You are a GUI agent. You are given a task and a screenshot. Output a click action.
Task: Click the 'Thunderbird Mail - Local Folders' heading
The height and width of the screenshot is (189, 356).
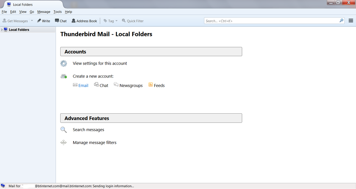click(106, 34)
